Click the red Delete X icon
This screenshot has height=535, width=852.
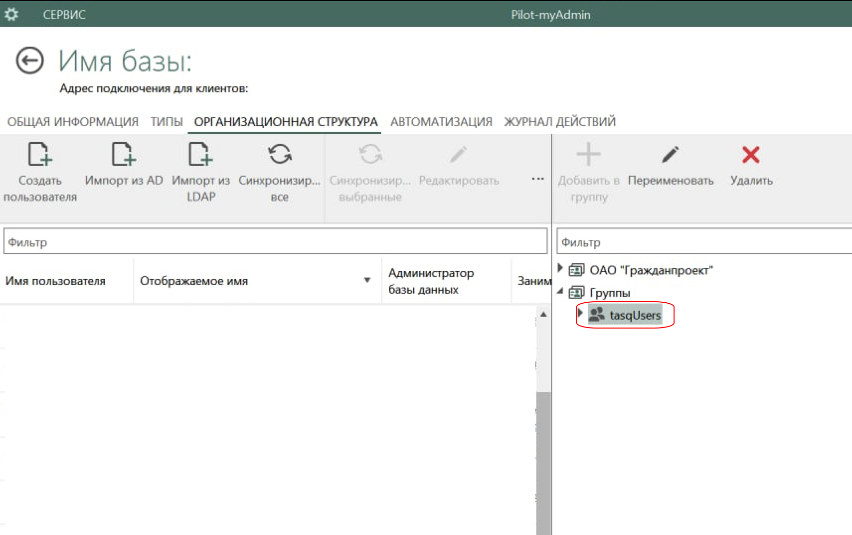(751, 155)
